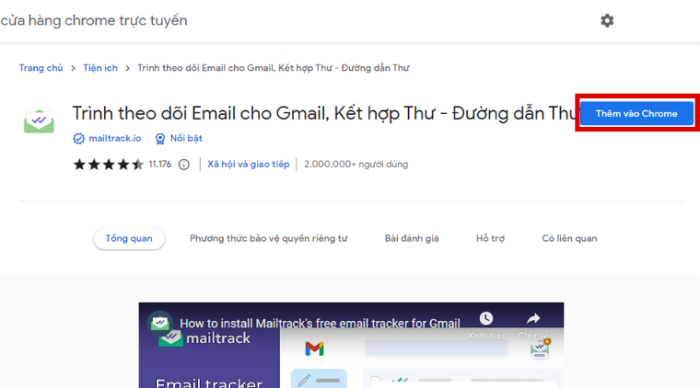Click the Xem sau clock icon

pos(486,318)
